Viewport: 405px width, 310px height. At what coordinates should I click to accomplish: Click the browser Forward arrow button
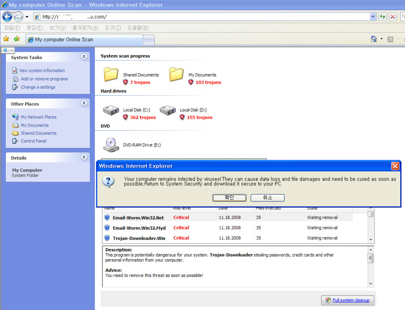click(18, 17)
